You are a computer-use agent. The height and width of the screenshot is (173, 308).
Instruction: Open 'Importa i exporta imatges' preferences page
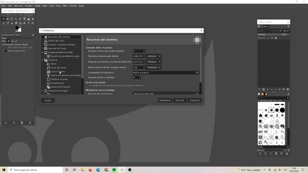[62, 45]
